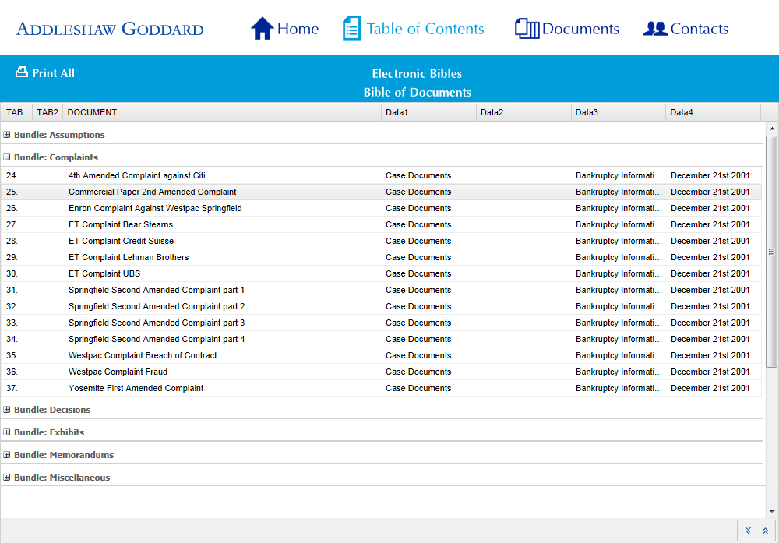Open ET Complaint Credit Suisse

pos(122,241)
